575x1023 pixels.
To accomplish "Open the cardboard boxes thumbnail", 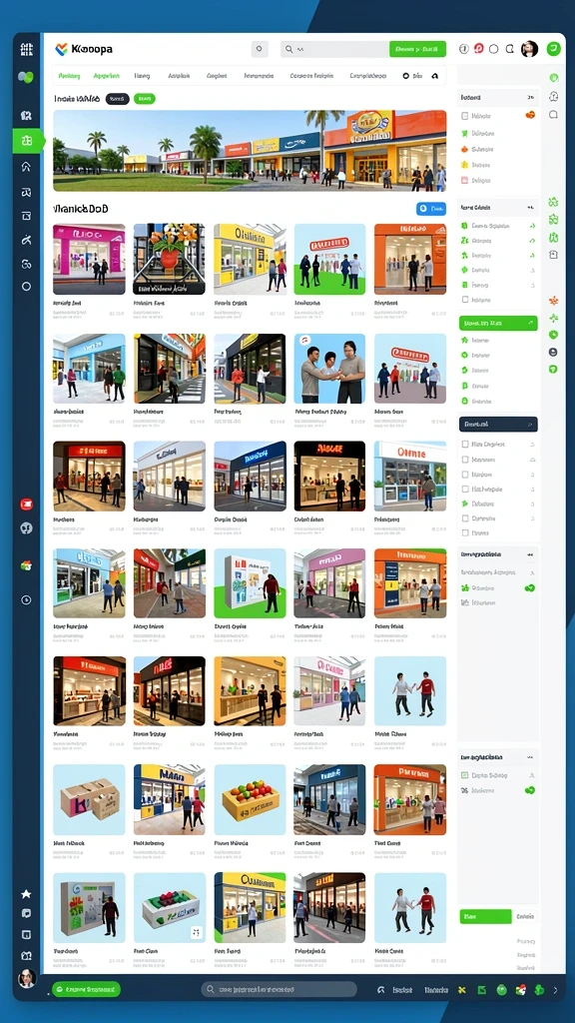I will (x=89, y=800).
